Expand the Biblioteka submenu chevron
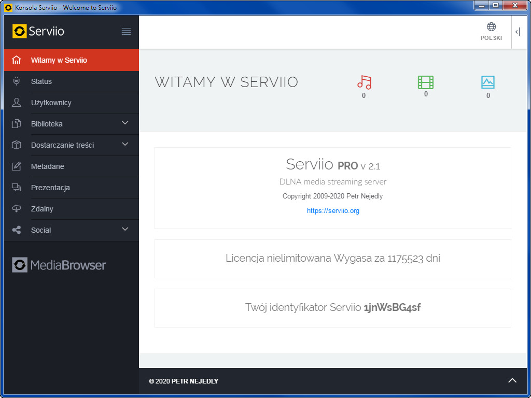The image size is (531, 398). pos(125,123)
